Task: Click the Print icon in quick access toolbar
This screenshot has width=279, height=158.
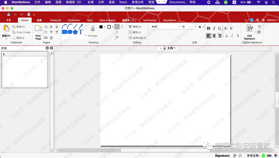Action: pyautogui.click(x=29, y=15)
